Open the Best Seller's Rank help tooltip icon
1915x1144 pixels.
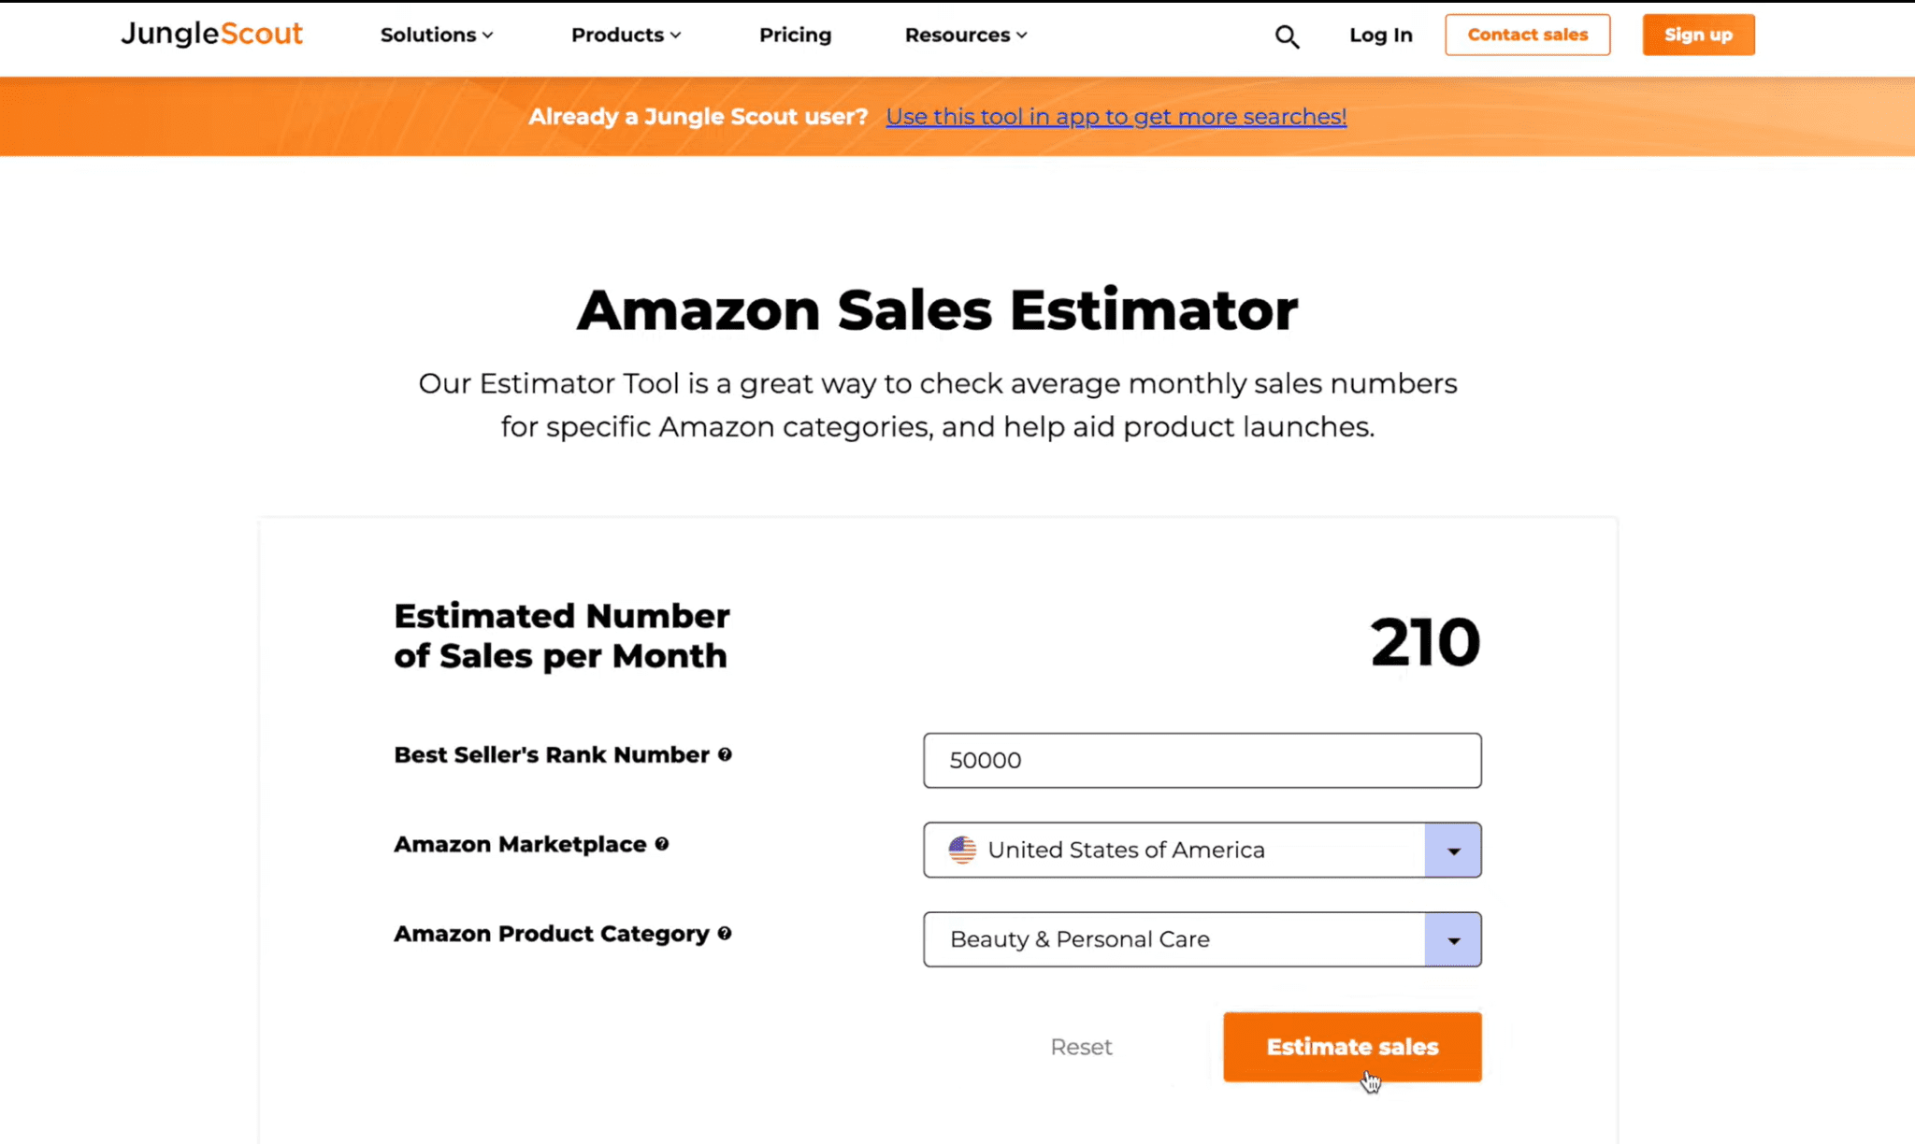coord(725,754)
